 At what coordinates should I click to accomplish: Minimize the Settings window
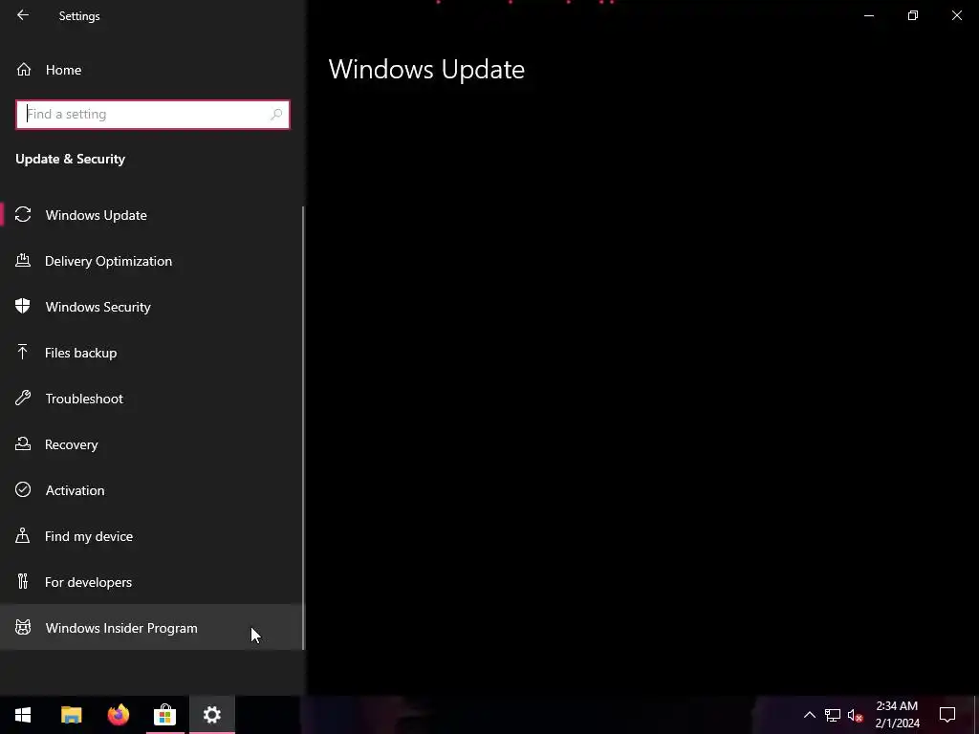point(868,15)
